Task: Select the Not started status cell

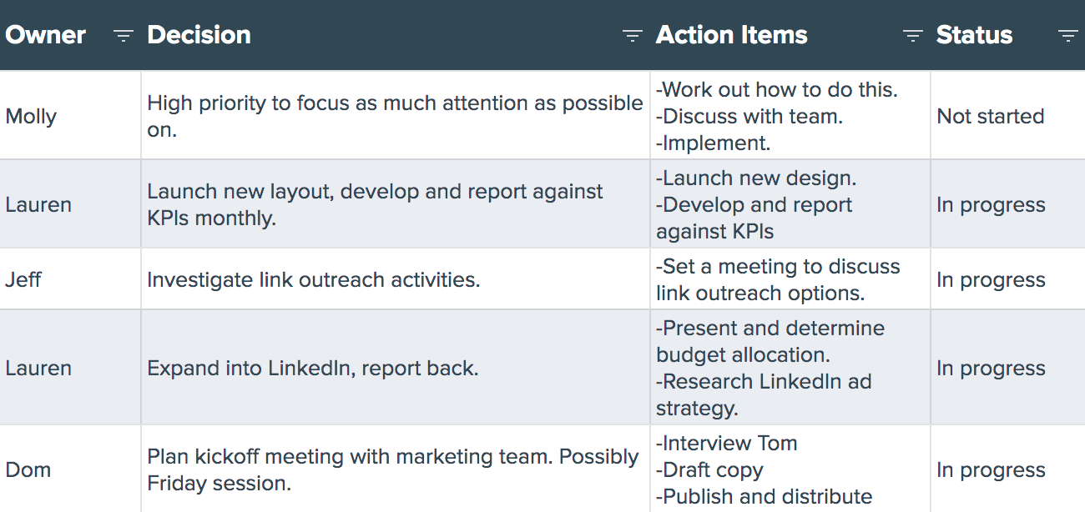Action: pos(991,116)
